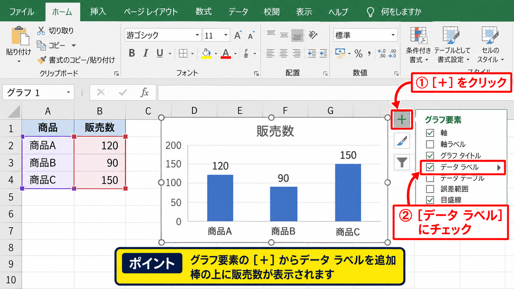
Task: Apply percent style
Action: tap(358, 54)
